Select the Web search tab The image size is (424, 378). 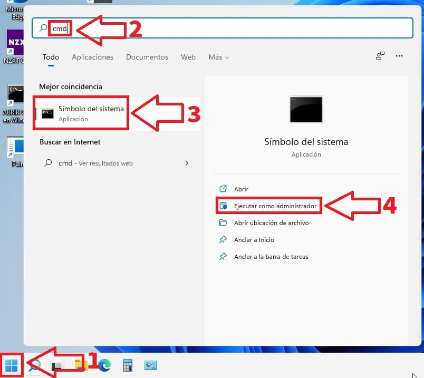pyautogui.click(x=188, y=57)
